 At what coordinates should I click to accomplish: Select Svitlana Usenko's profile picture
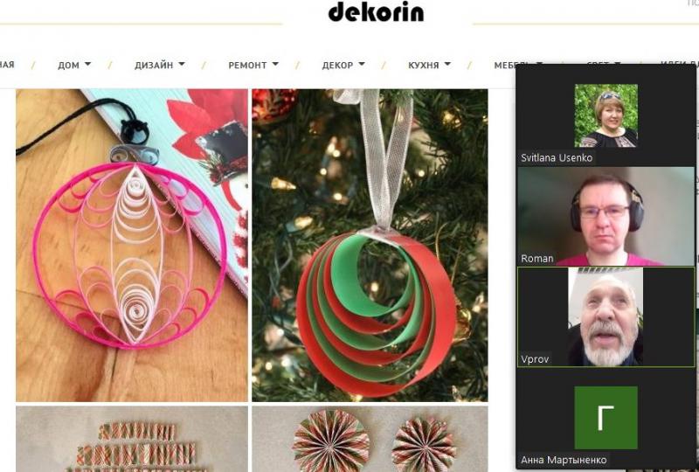coord(606,115)
